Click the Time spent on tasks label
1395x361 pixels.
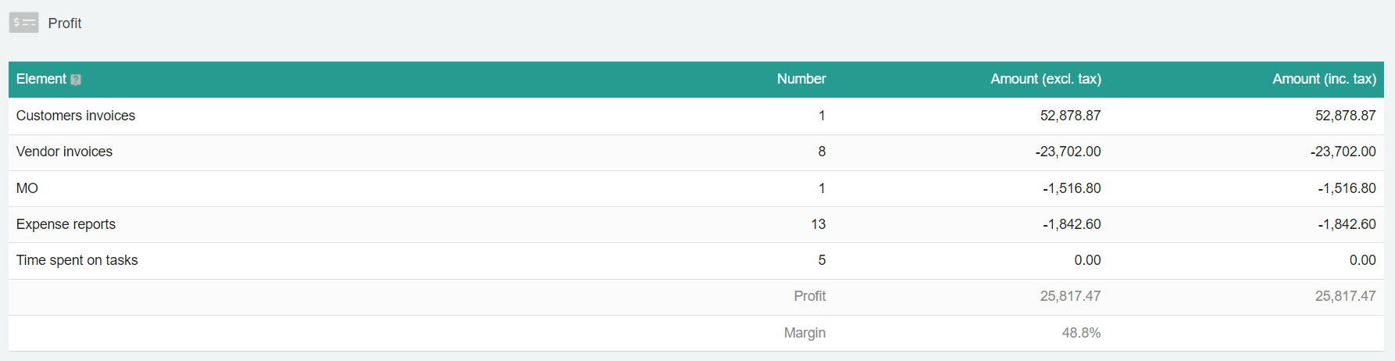(x=77, y=260)
